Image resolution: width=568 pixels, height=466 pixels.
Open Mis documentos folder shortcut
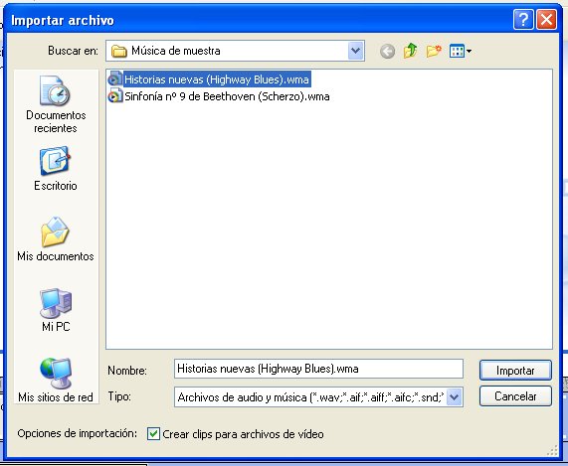click(x=56, y=238)
